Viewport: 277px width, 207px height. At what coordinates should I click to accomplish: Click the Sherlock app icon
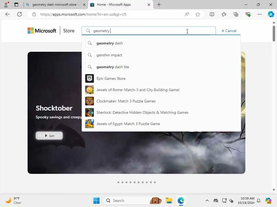(90, 112)
